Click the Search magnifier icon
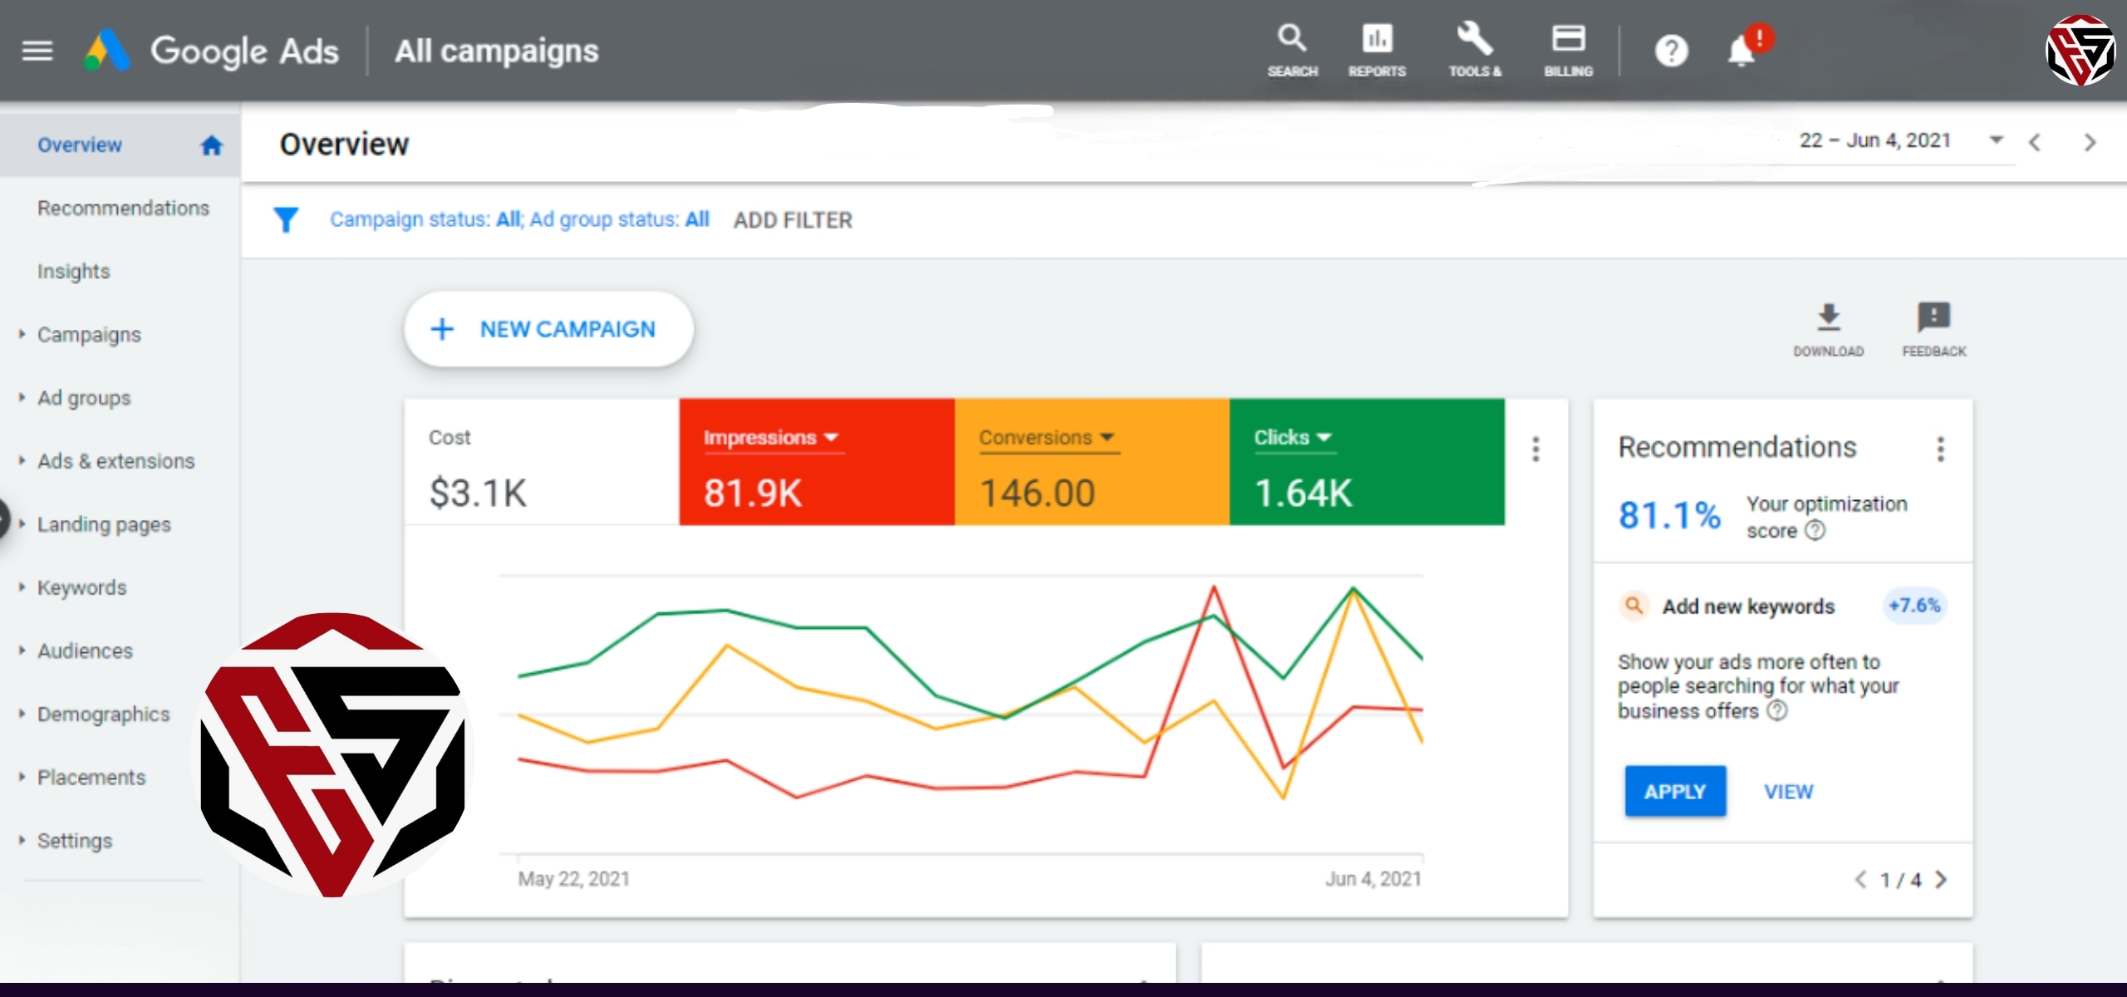This screenshot has width=2127, height=997. click(1292, 38)
